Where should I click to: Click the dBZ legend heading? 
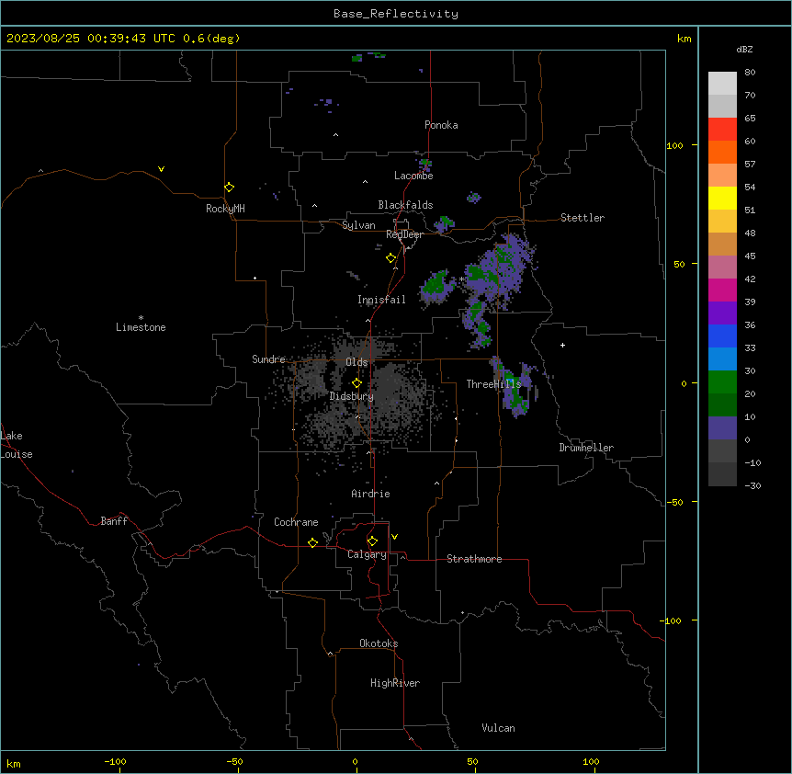tap(744, 50)
